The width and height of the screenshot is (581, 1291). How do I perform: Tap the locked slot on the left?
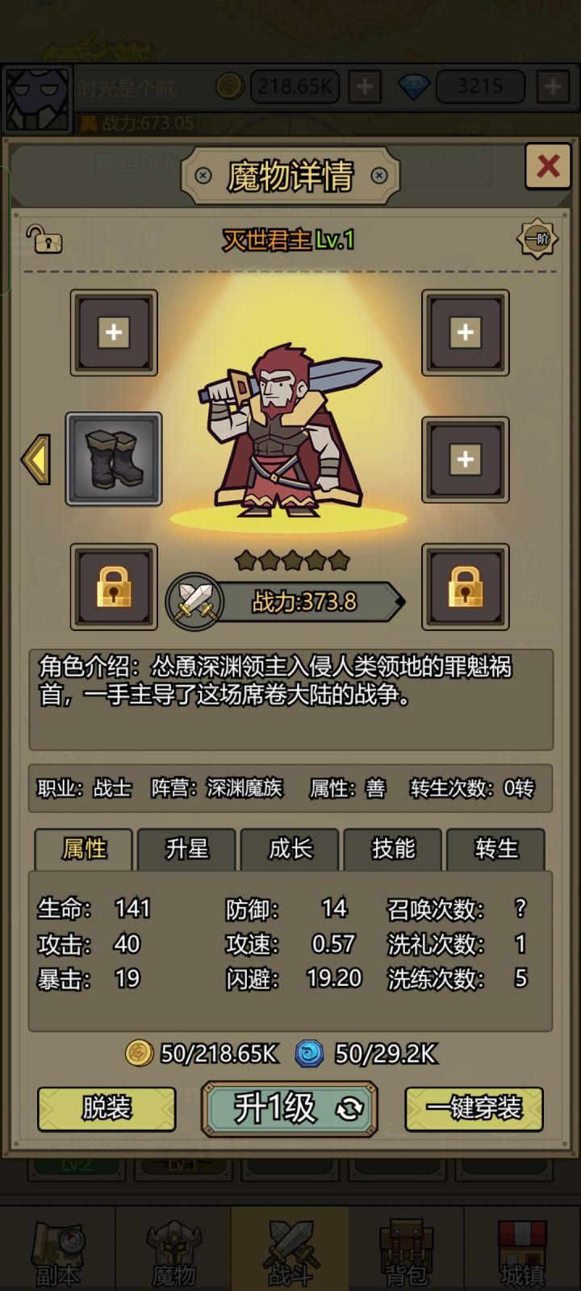[x=114, y=587]
